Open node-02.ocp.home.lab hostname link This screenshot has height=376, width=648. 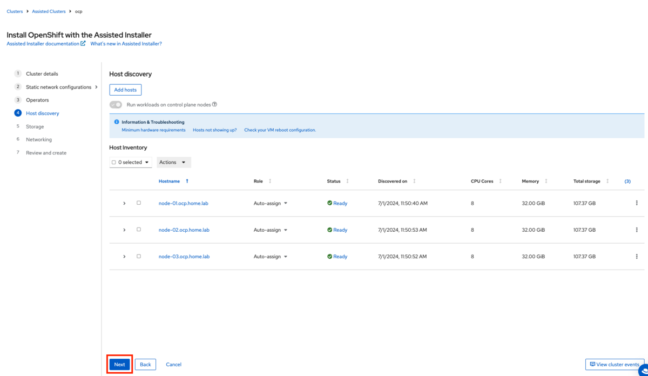(x=184, y=230)
